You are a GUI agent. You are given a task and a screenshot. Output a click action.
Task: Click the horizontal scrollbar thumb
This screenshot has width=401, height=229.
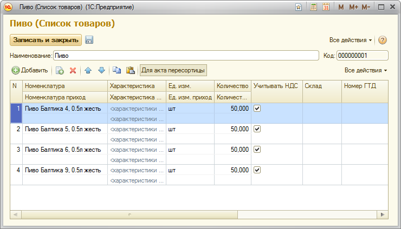click(x=130, y=214)
